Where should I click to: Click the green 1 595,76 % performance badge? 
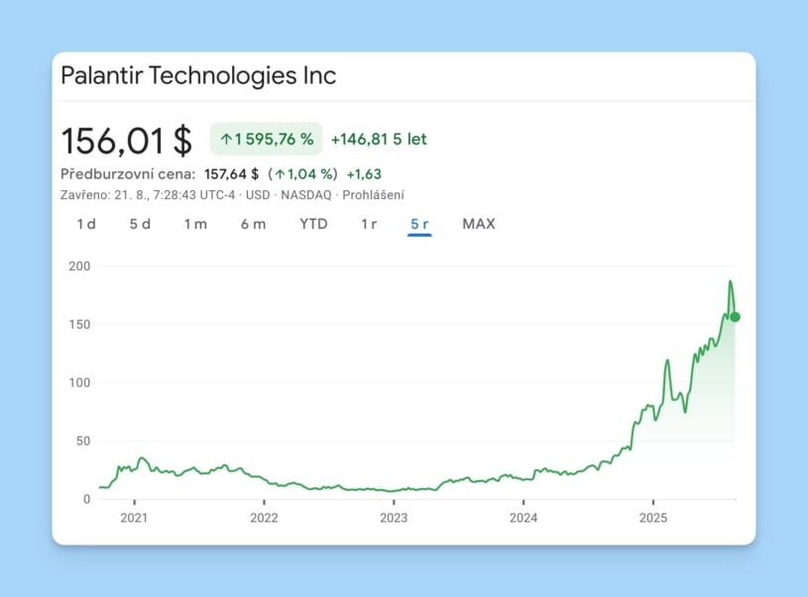(x=265, y=139)
